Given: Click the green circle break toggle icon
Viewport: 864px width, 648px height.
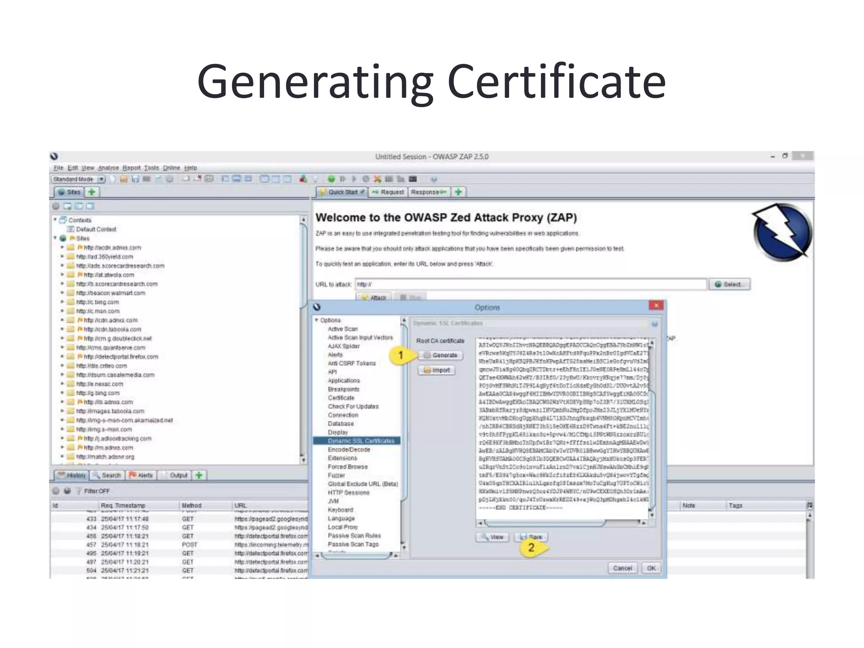Looking at the screenshot, I should pos(331,179).
